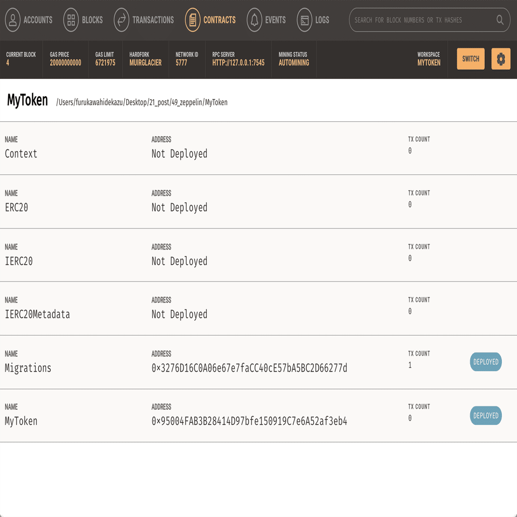
Task: Click the Deployed badge for Migrations
Action: [486, 362]
